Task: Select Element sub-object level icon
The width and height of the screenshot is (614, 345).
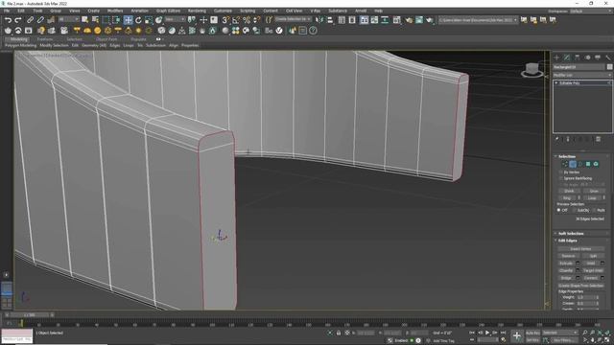Action: [x=596, y=164]
